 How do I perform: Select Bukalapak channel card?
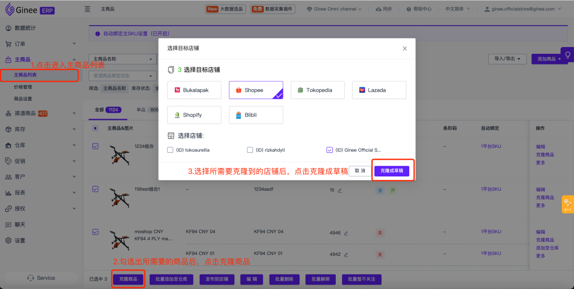click(x=194, y=90)
